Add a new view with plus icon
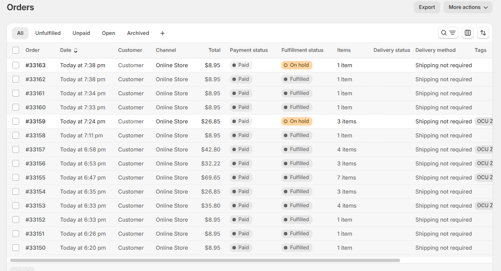The width and height of the screenshot is (501, 271). (162, 33)
